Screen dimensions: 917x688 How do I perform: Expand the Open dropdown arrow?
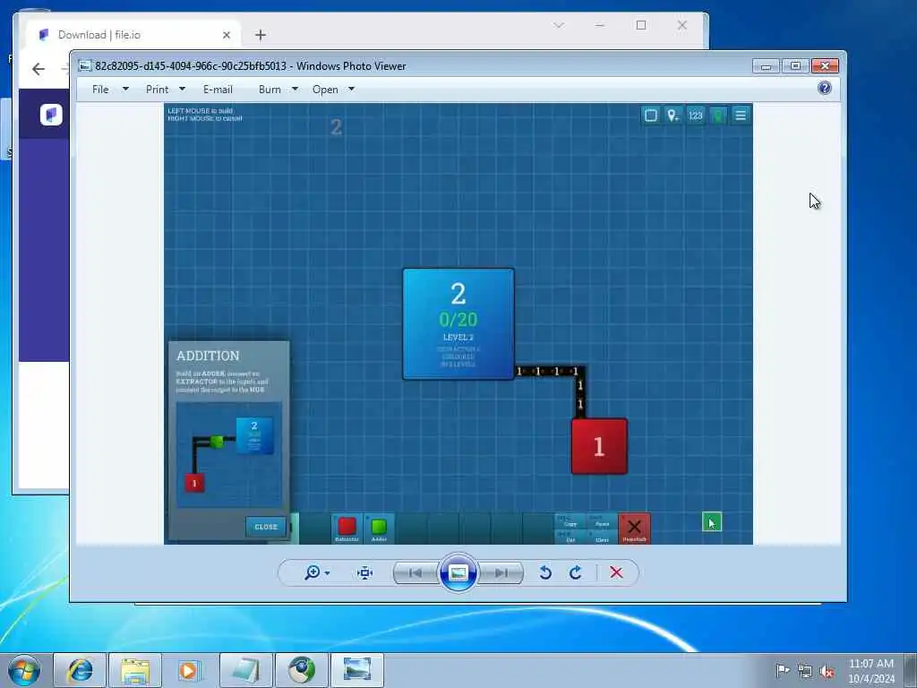[x=351, y=89]
